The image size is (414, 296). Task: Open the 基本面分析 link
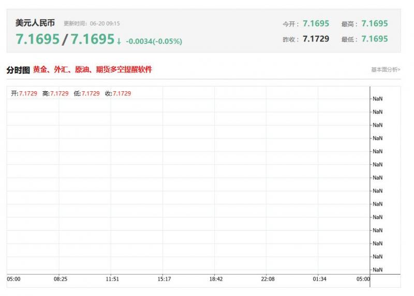pos(386,69)
